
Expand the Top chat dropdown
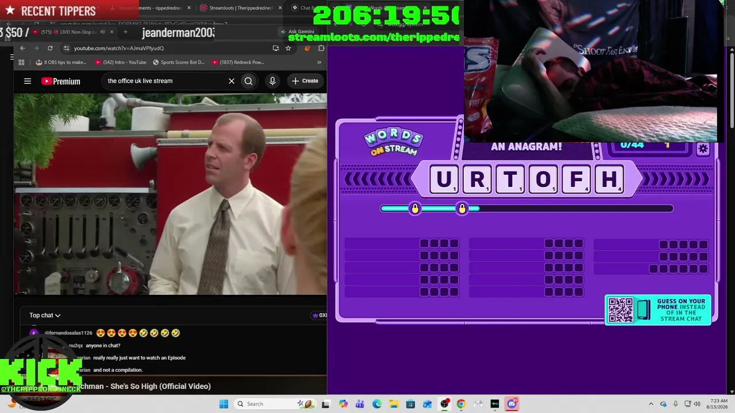(x=45, y=315)
